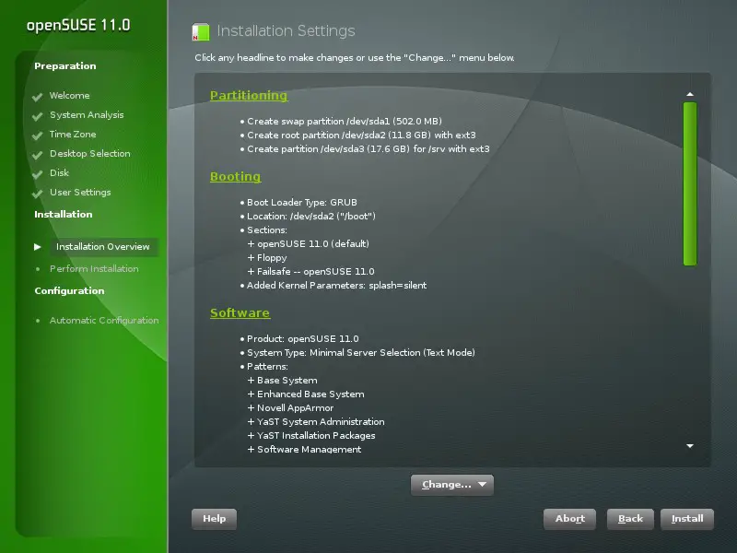Open the Booting settings headline
The image size is (737, 553).
[x=236, y=177]
